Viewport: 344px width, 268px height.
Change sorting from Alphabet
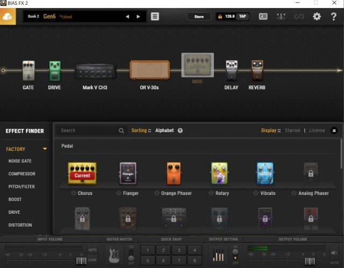164,131
